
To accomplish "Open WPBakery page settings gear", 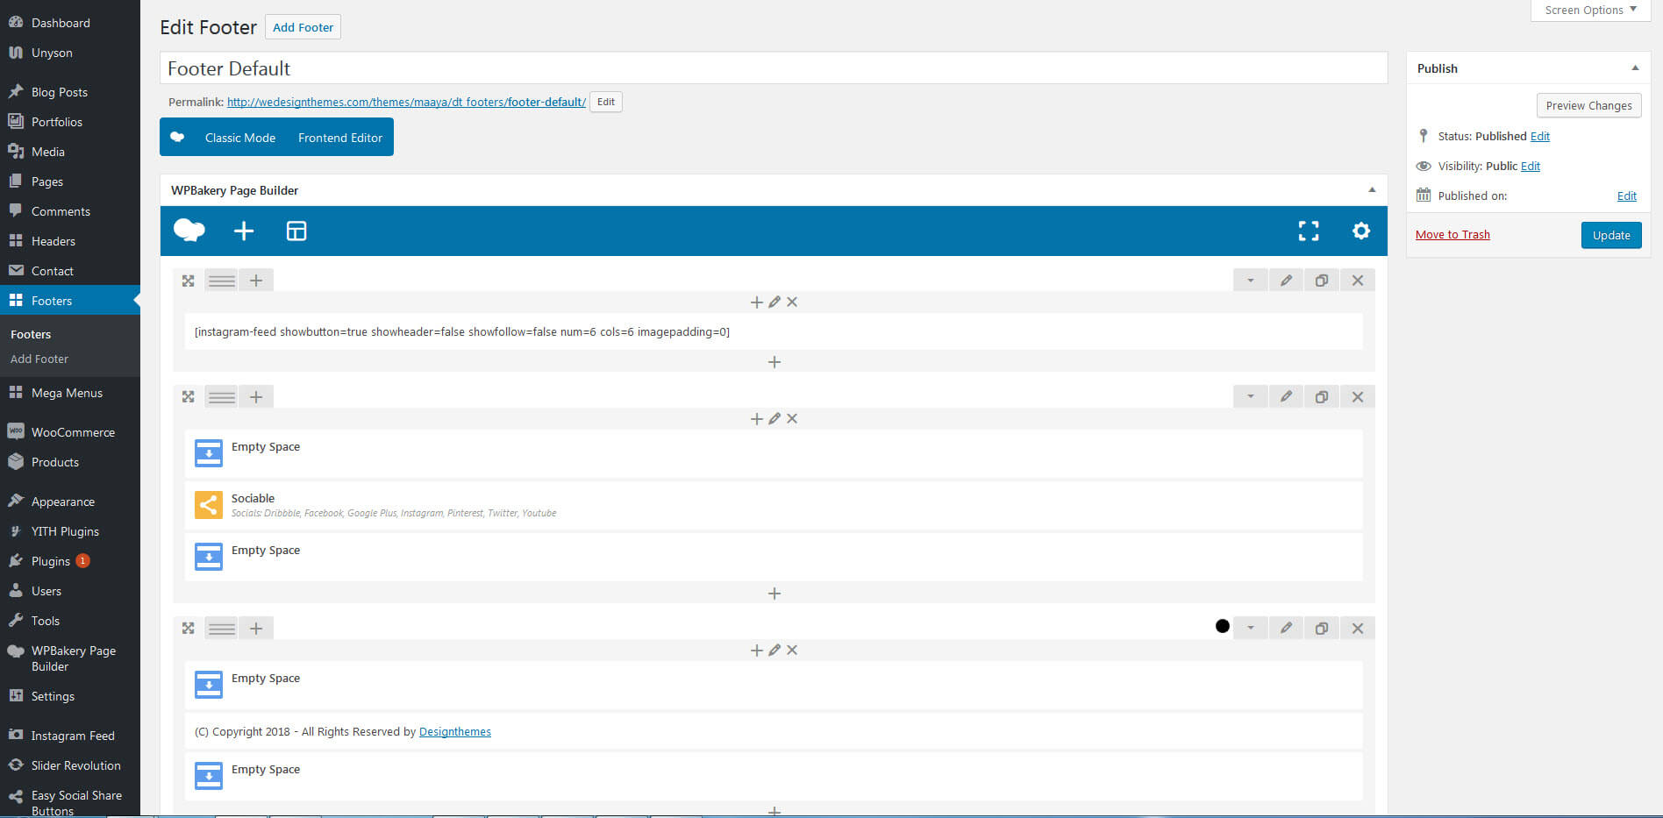I will tap(1360, 231).
